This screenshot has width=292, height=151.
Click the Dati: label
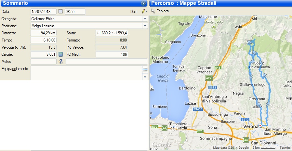134,11
